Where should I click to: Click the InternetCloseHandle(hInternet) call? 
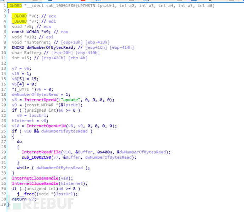50,183
